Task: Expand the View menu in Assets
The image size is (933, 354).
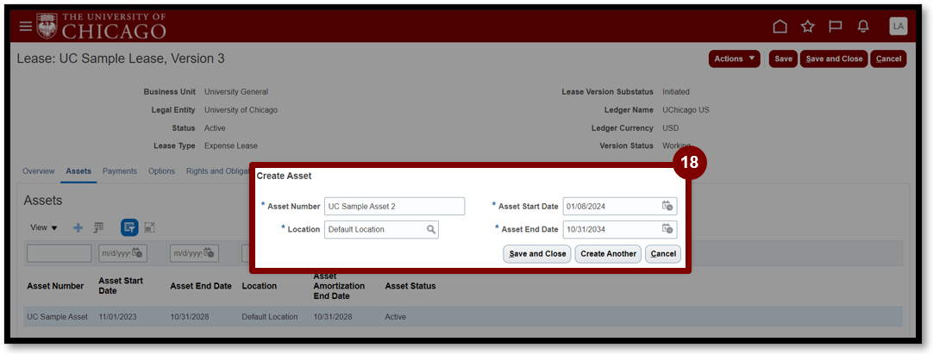Action: 43,227
